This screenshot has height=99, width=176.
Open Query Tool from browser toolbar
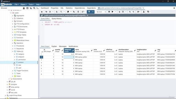coord(24,8)
